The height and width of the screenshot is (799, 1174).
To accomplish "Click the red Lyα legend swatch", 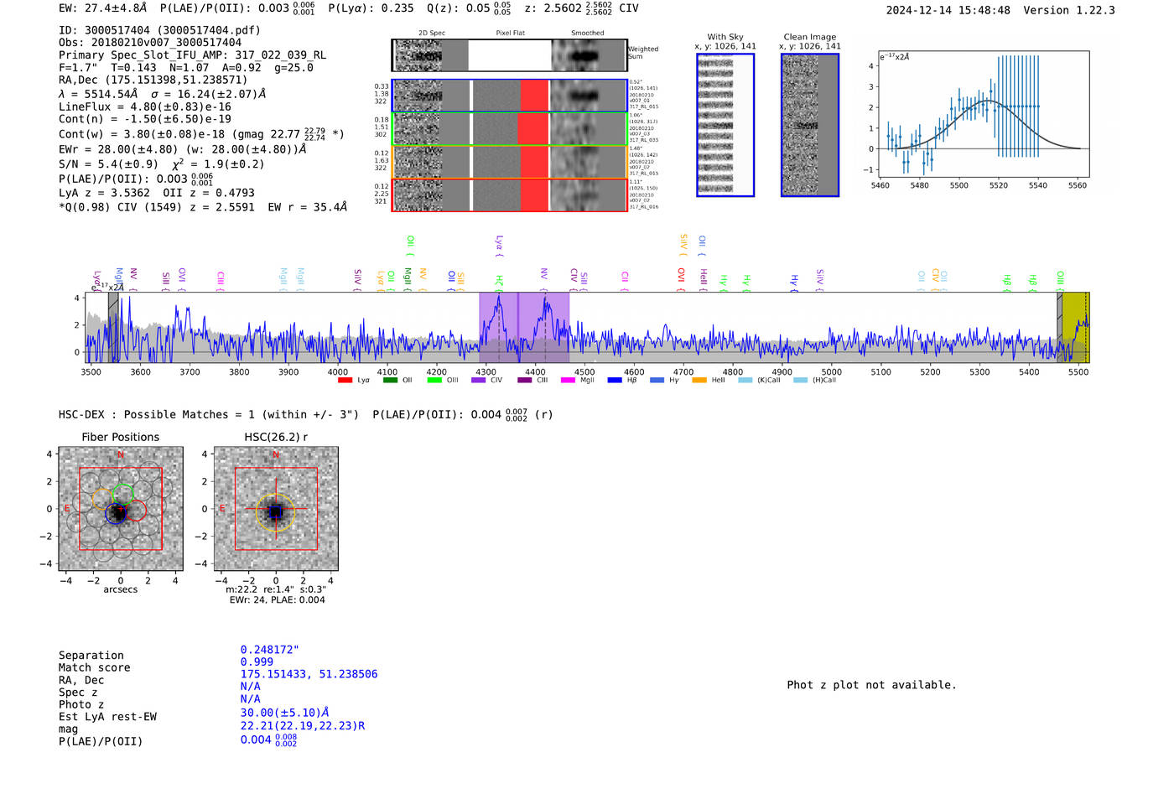I will click(345, 381).
